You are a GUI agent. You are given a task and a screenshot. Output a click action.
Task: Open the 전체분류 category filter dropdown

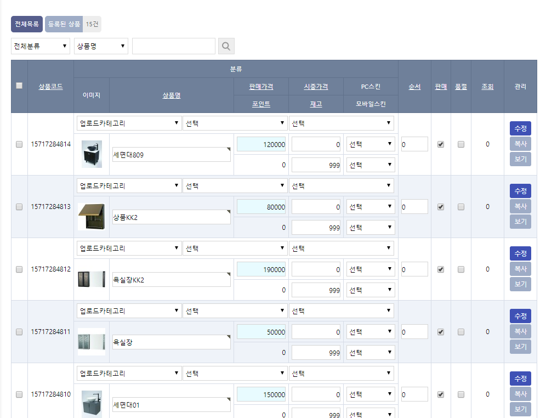(40, 46)
